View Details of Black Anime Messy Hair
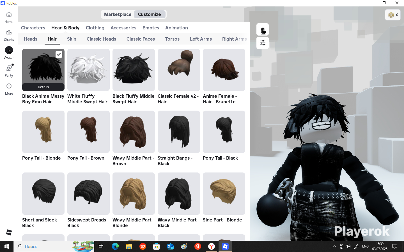This screenshot has width=404, height=252. coord(43,87)
